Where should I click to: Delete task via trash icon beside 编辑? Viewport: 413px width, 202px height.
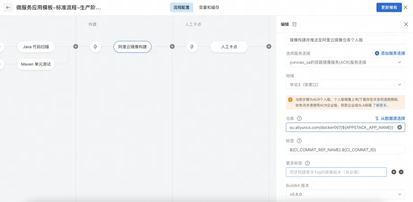294,24
